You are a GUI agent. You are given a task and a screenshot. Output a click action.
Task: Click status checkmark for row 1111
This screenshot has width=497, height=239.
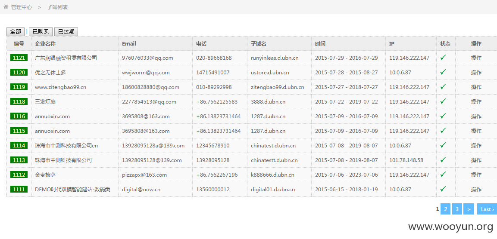click(443, 189)
